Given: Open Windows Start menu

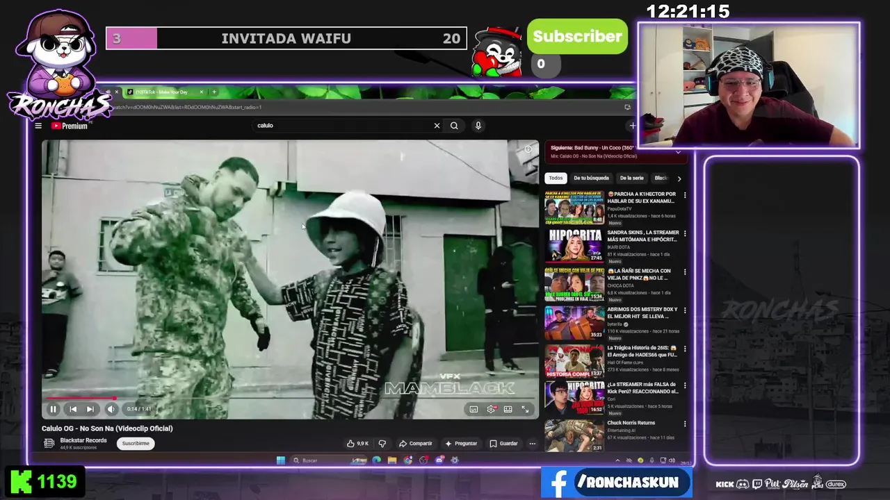Looking at the screenshot, I should (280, 460).
